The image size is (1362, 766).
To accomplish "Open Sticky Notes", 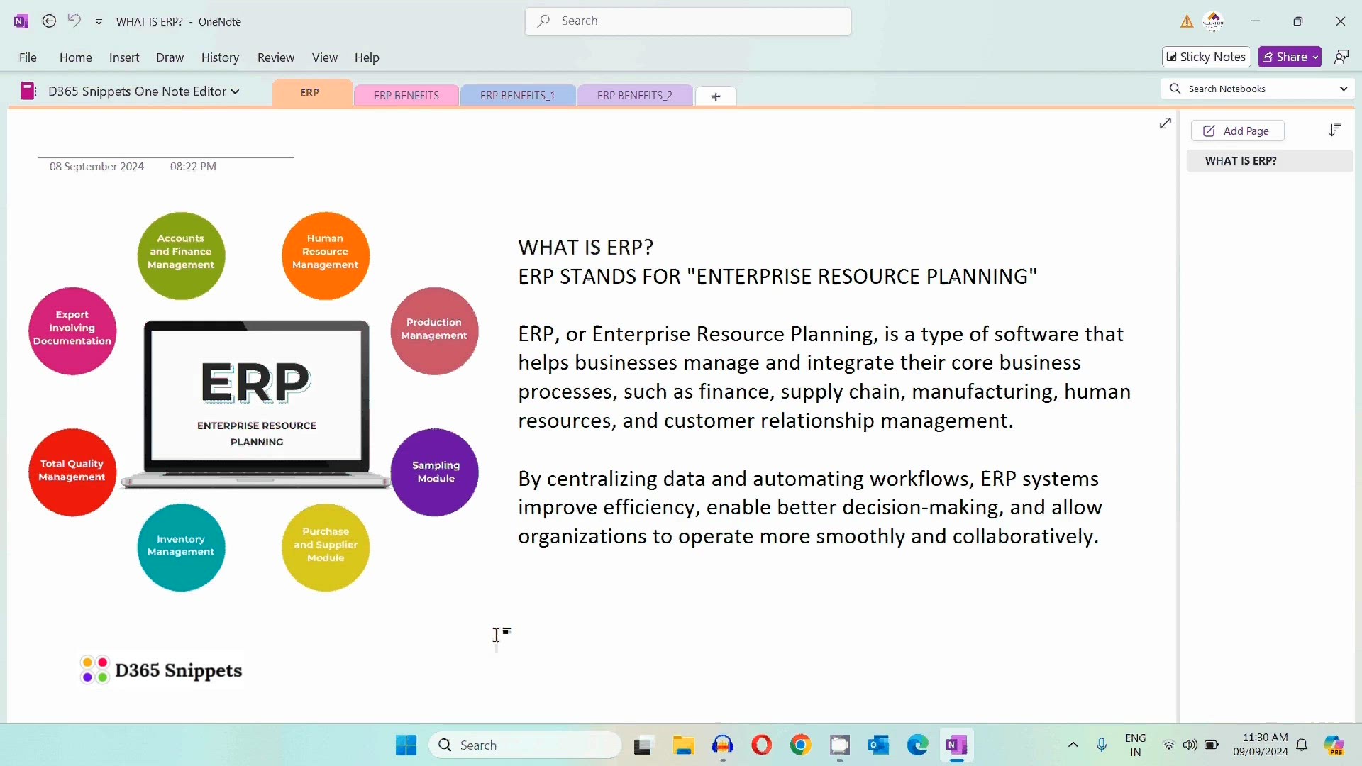I will [x=1206, y=57].
